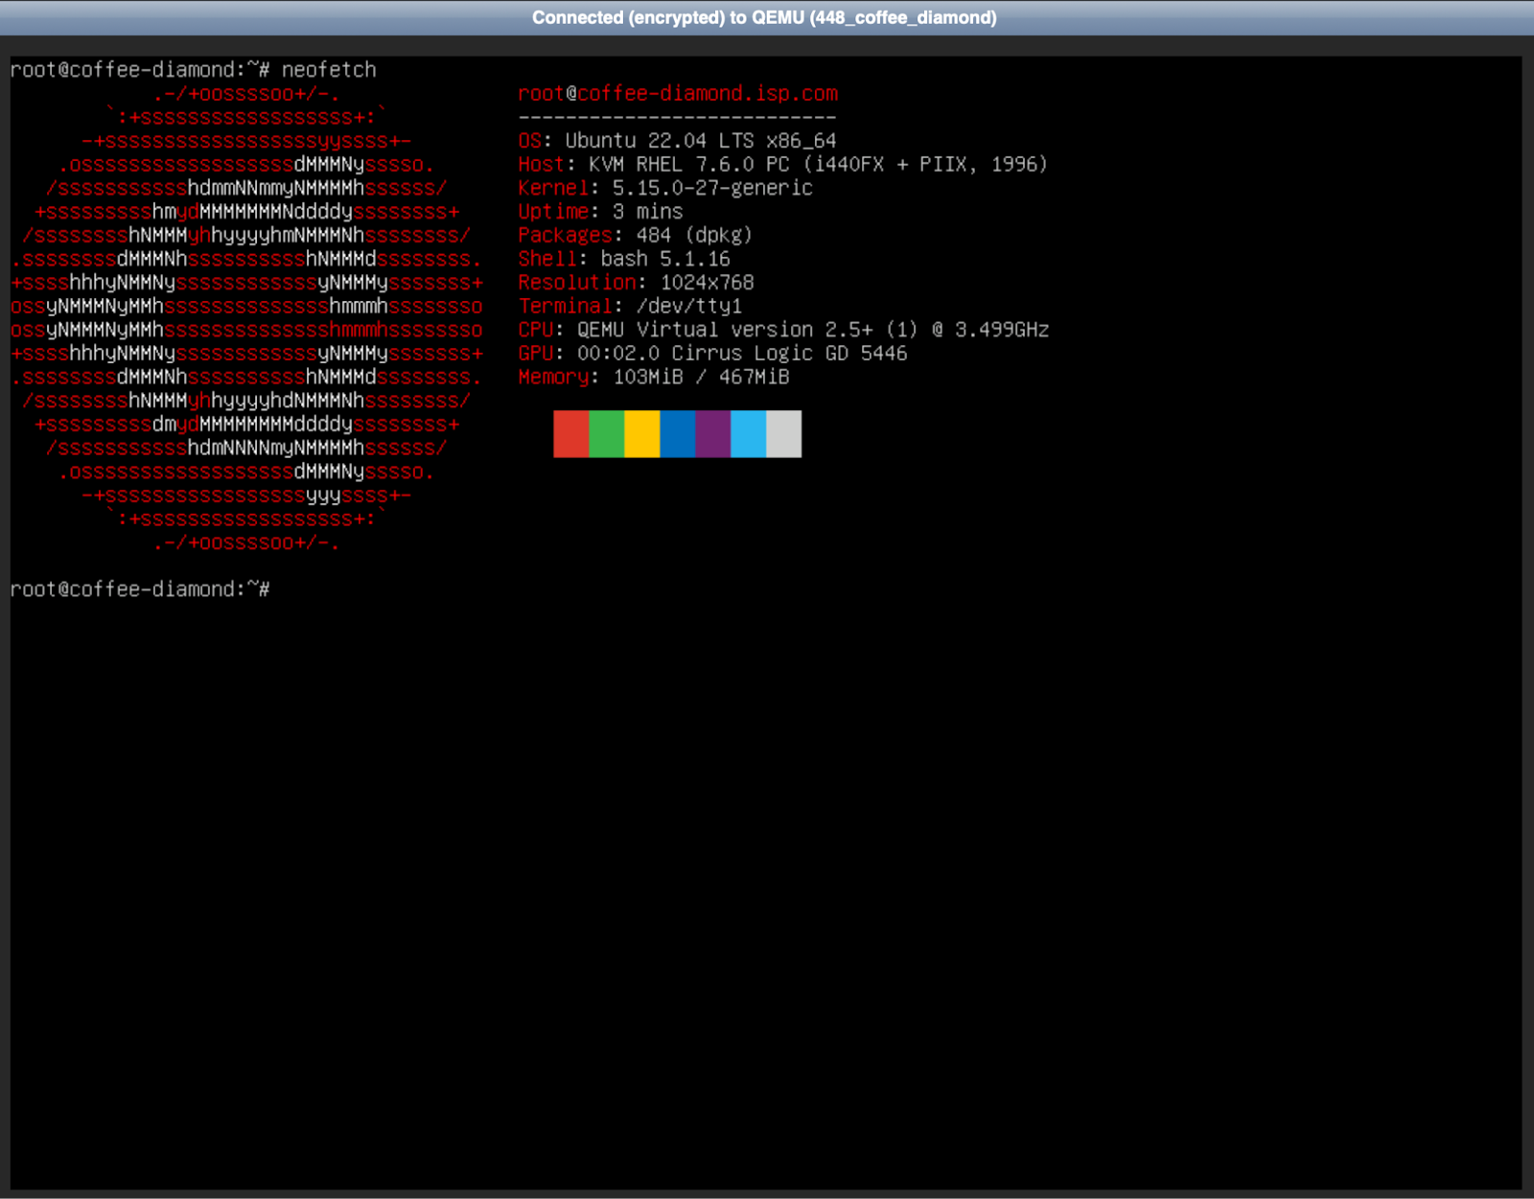
Task: Click the 'root@coffee-diamond.isp.com' header line
Action: click(x=678, y=94)
